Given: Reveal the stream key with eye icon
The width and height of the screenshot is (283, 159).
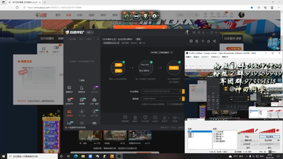Looking at the screenshot, I should tap(180, 98).
